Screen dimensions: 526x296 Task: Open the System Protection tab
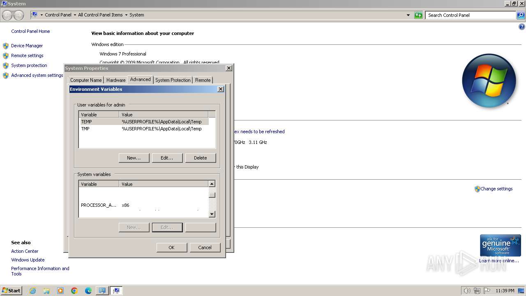pos(173,80)
